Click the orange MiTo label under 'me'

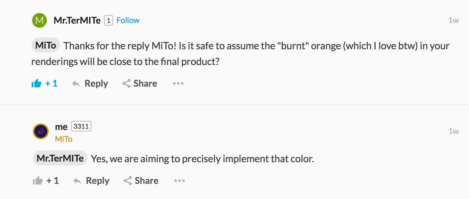[63, 139]
